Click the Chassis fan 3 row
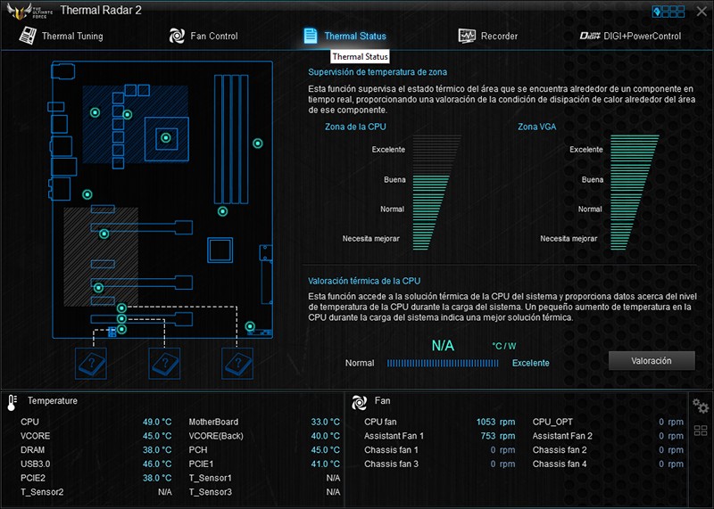This screenshot has width=714, height=509. click(440, 464)
